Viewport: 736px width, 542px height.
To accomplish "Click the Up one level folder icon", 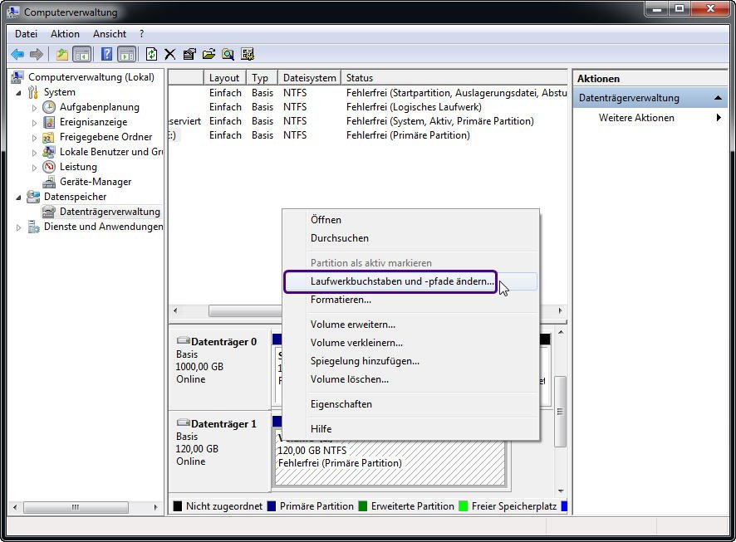I will coord(62,55).
